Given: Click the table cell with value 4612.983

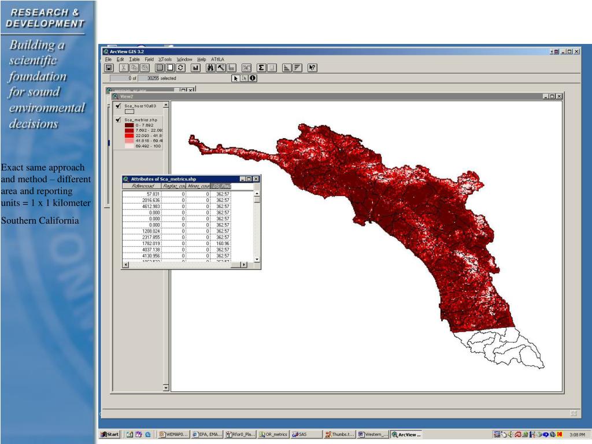Looking at the screenshot, I should click(142, 206).
